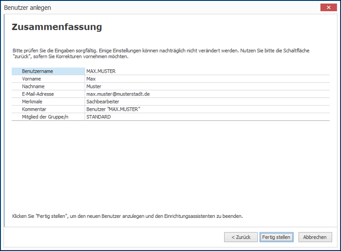Viewport: 341px width, 251px height.
Task: Click the Fertig stellen button
Action: coord(276,237)
